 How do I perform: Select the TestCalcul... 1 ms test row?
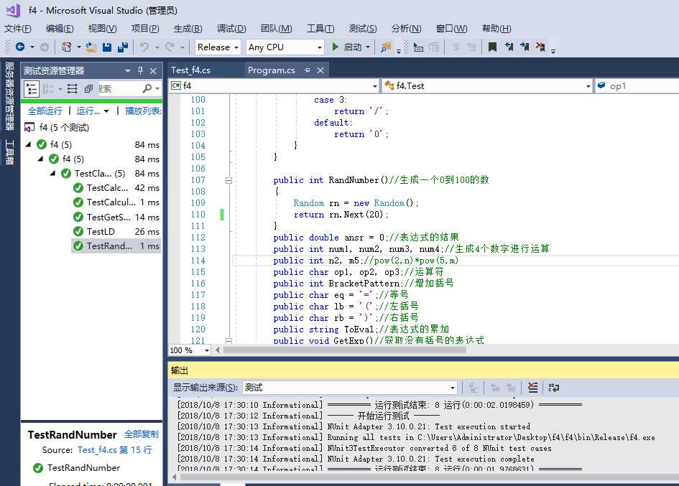click(x=117, y=202)
